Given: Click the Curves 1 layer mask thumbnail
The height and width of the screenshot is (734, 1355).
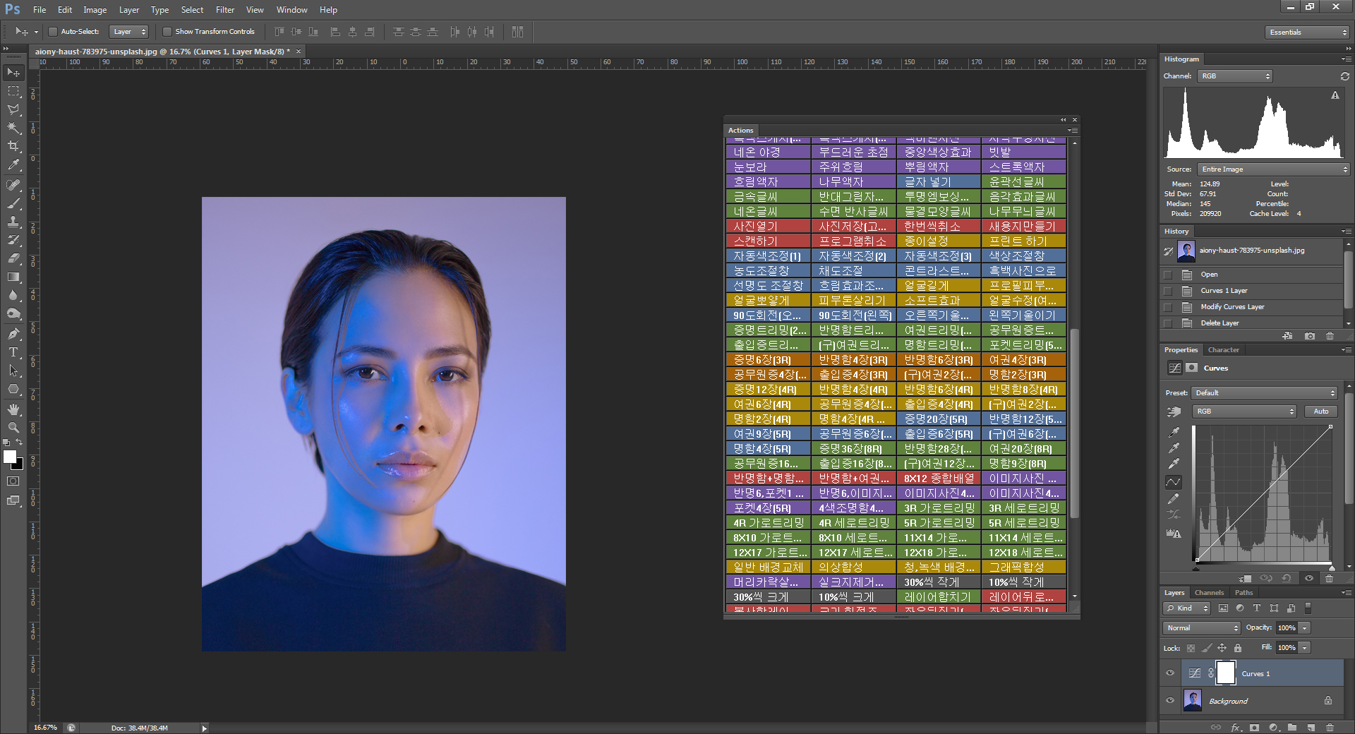Looking at the screenshot, I should coord(1226,673).
